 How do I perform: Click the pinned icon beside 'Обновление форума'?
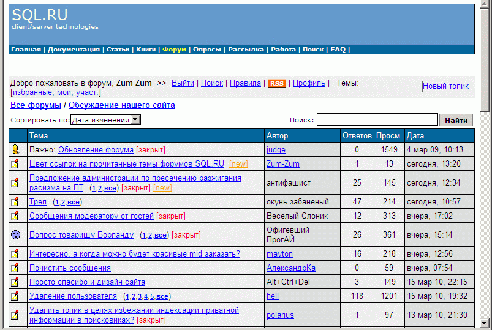pyautogui.click(x=15, y=149)
